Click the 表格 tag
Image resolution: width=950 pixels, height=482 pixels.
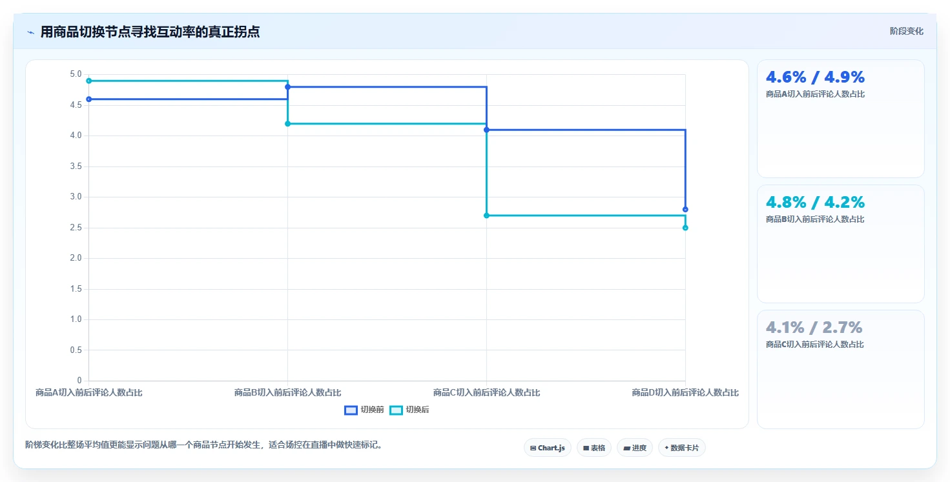(594, 448)
